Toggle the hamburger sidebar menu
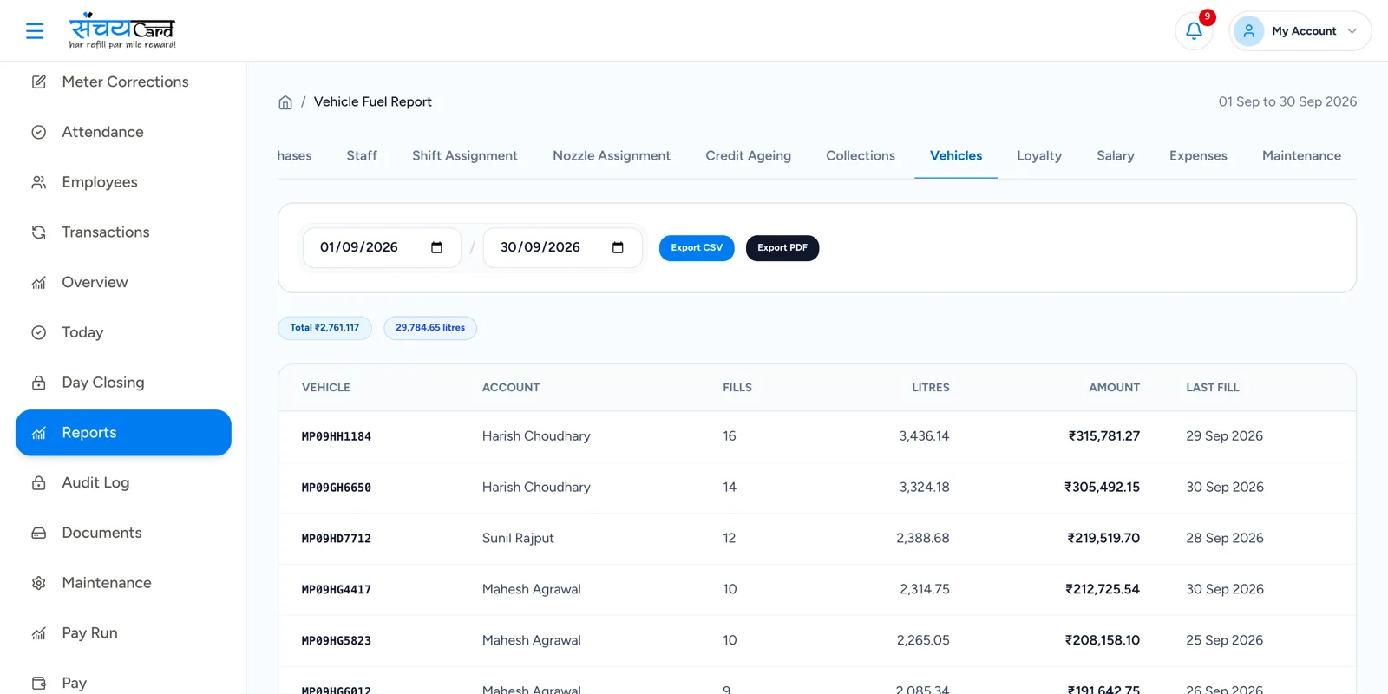 point(35,31)
